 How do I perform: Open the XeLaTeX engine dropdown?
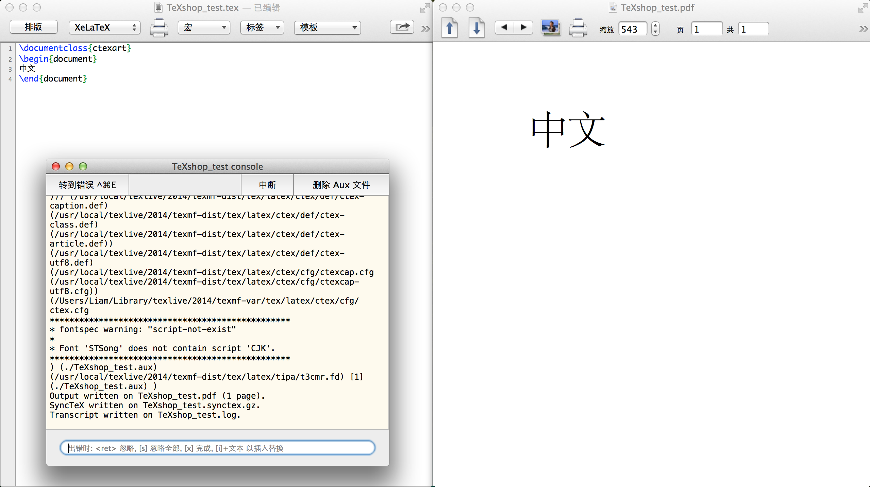tap(104, 28)
